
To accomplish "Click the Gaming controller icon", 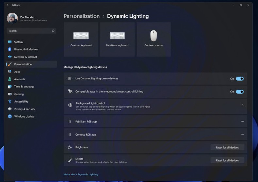I will (x=10, y=94).
